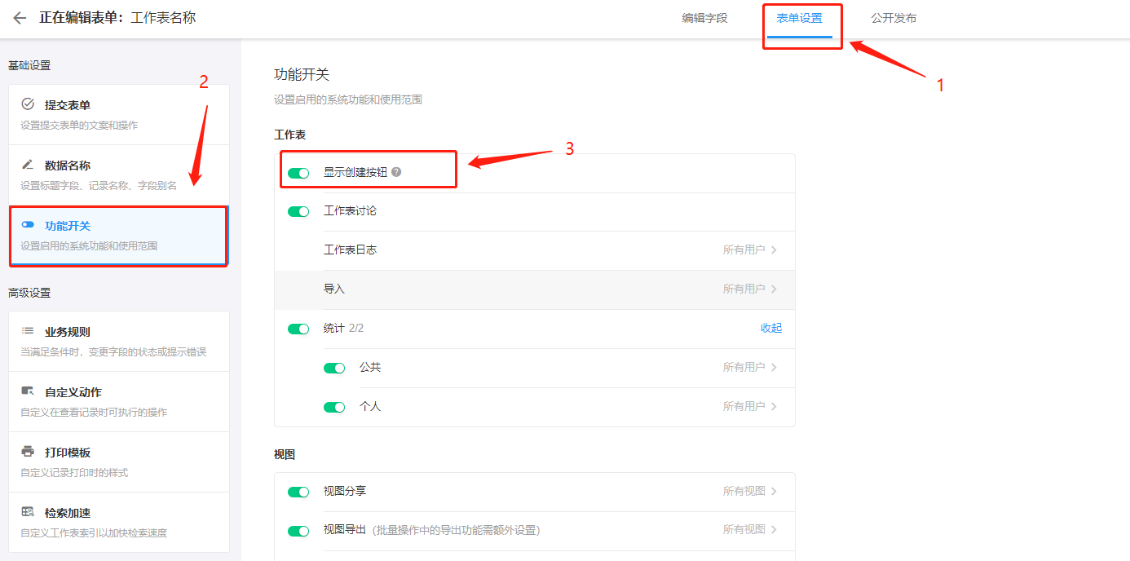Select 功能开关 in the sidebar
The width and height of the screenshot is (1130, 561).
[x=118, y=235]
